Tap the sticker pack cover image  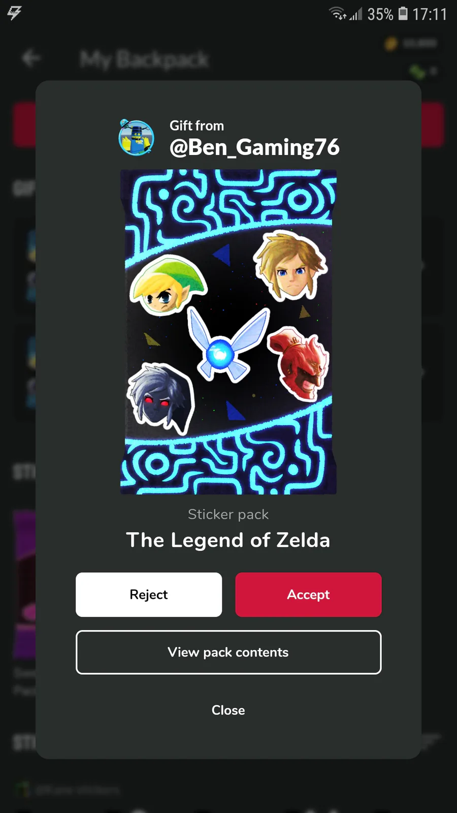(x=228, y=332)
